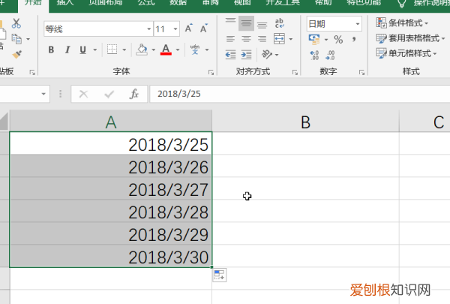This screenshot has width=450, height=304.
Task: Open the underline style dropdown arrow
Action: 95,50
